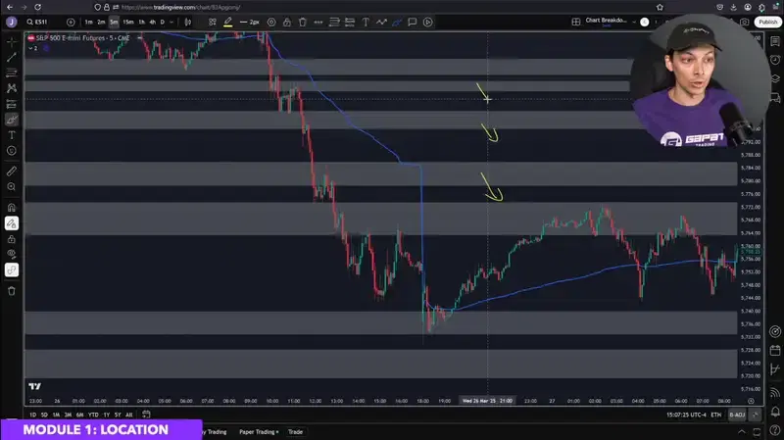Select the D daily timeframe
784x440 pixels.
point(162,22)
